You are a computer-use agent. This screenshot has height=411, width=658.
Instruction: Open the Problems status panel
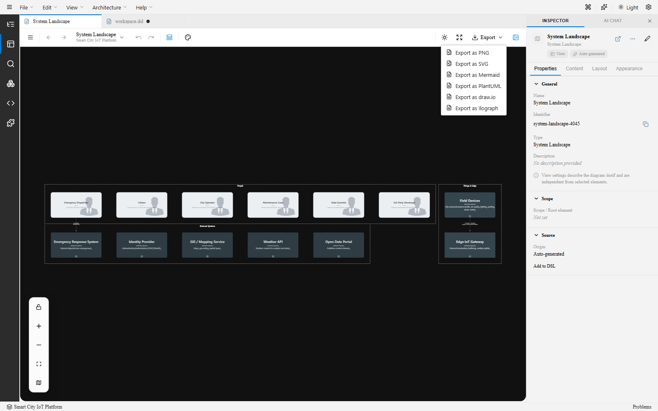click(x=642, y=407)
